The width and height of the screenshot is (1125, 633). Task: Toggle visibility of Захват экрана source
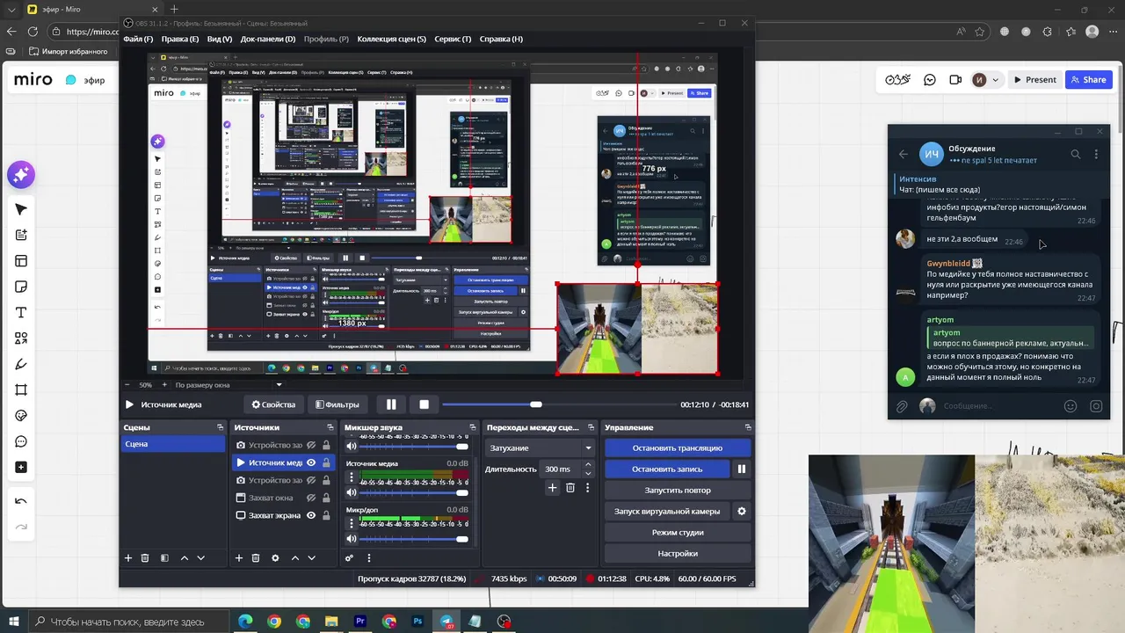(x=311, y=515)
